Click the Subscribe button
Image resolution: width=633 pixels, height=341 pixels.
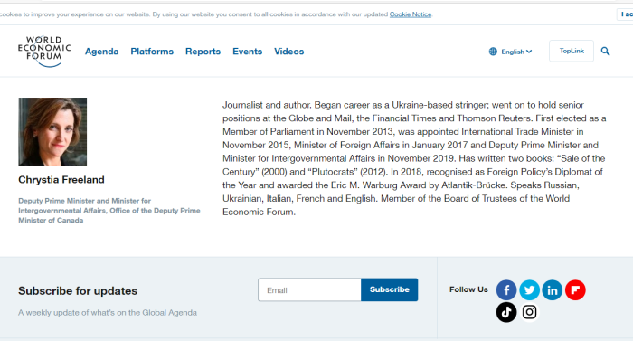[390, 289]
